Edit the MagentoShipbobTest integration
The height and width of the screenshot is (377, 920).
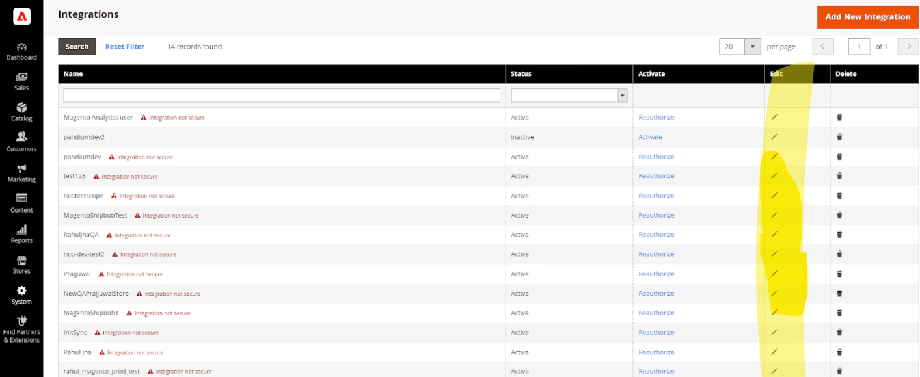774,215
